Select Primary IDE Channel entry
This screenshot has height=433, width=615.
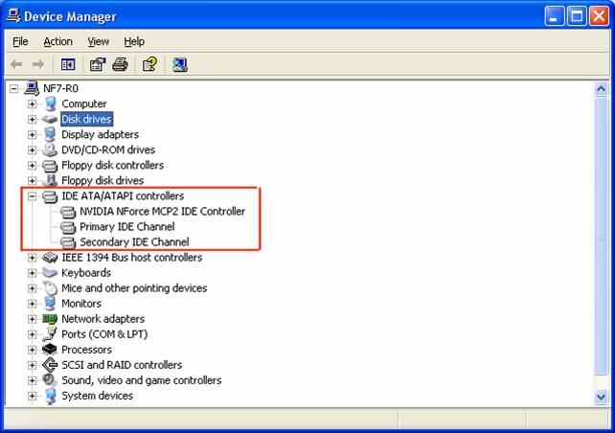point(127,227)
